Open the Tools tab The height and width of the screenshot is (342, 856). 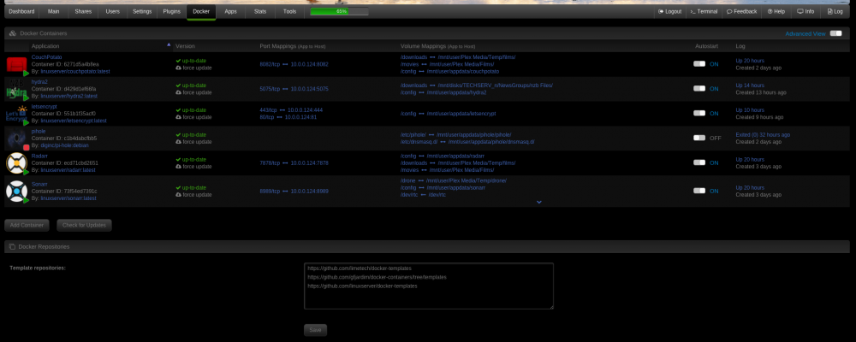289,11
